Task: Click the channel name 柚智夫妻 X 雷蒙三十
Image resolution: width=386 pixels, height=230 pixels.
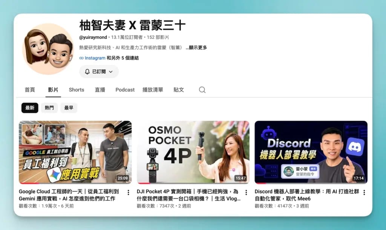Action: pos(132,26)
